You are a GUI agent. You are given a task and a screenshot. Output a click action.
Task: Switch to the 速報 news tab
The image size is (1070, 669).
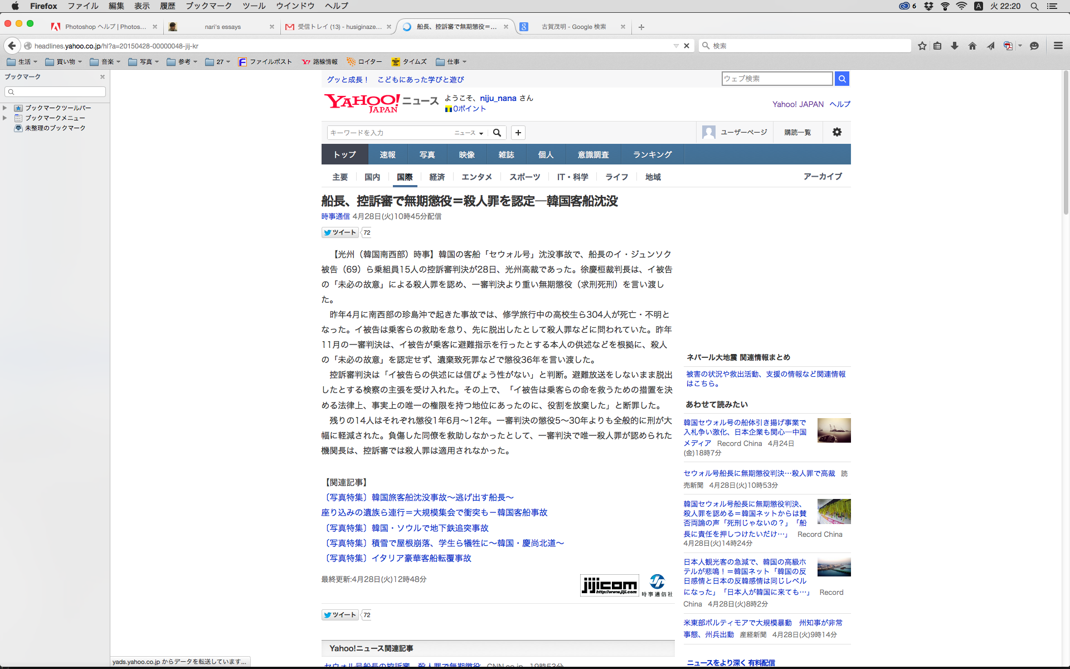coord(387,154)
